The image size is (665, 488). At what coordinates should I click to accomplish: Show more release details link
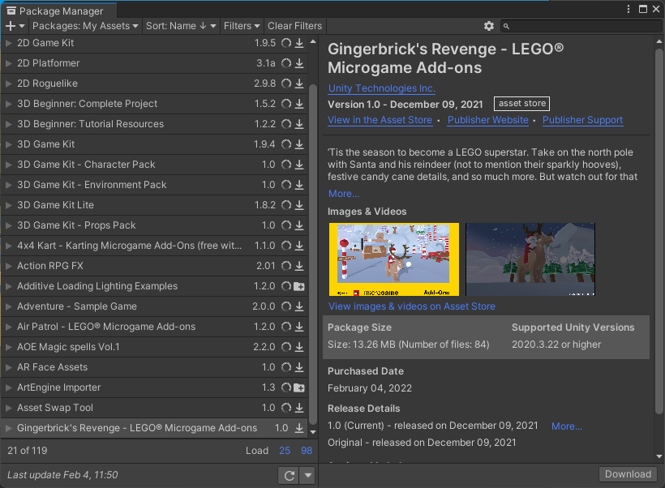pyautogui.click(x=567, y=426)
